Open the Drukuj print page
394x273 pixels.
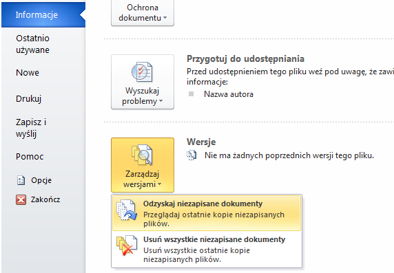[x=28, y=98]
